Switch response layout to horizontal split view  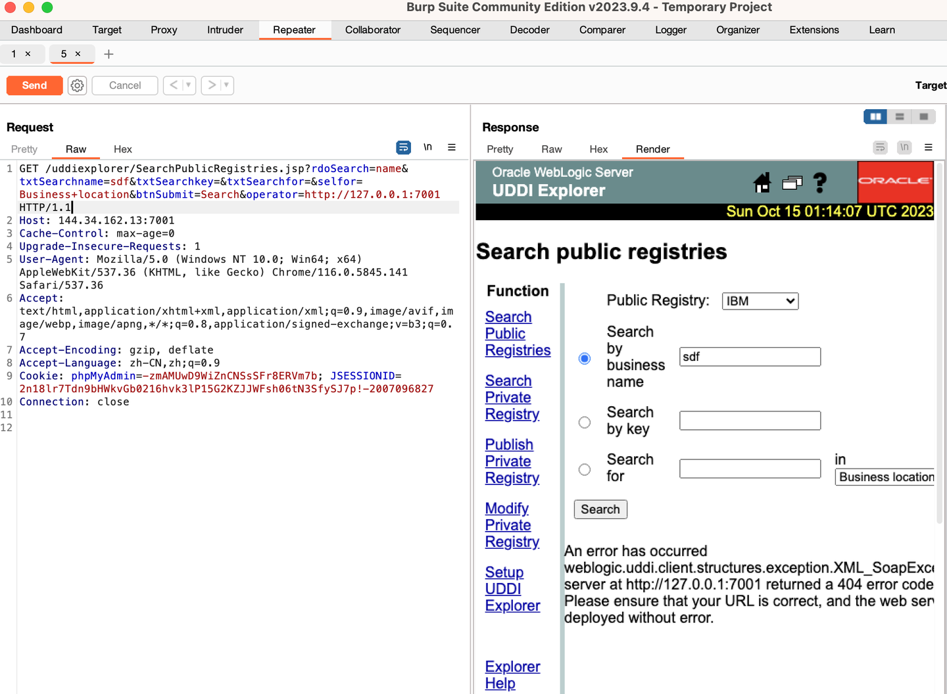pos(900,116)
